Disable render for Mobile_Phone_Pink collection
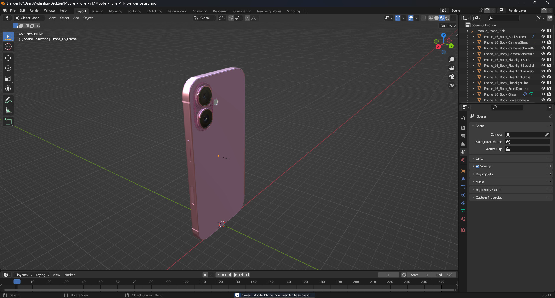 click(549, 31)
